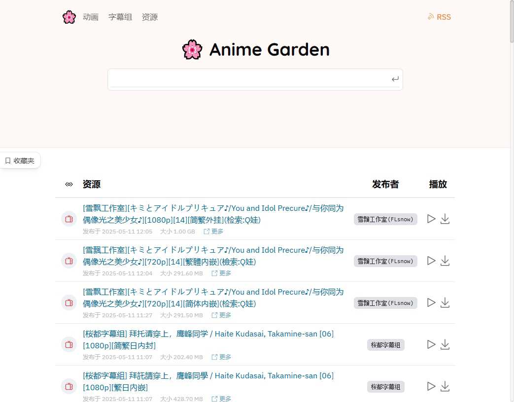Viewport: 514px width, 402px height.
Task: Click TV icon for Takamine-san 简繁日内封 row
Action: click(x=69, y=345)
